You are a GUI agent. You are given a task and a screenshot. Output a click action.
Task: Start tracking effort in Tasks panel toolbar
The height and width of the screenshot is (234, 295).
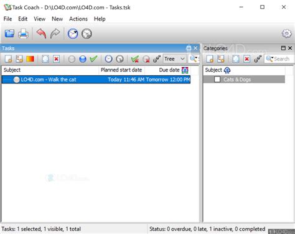(x=108, y=59)
